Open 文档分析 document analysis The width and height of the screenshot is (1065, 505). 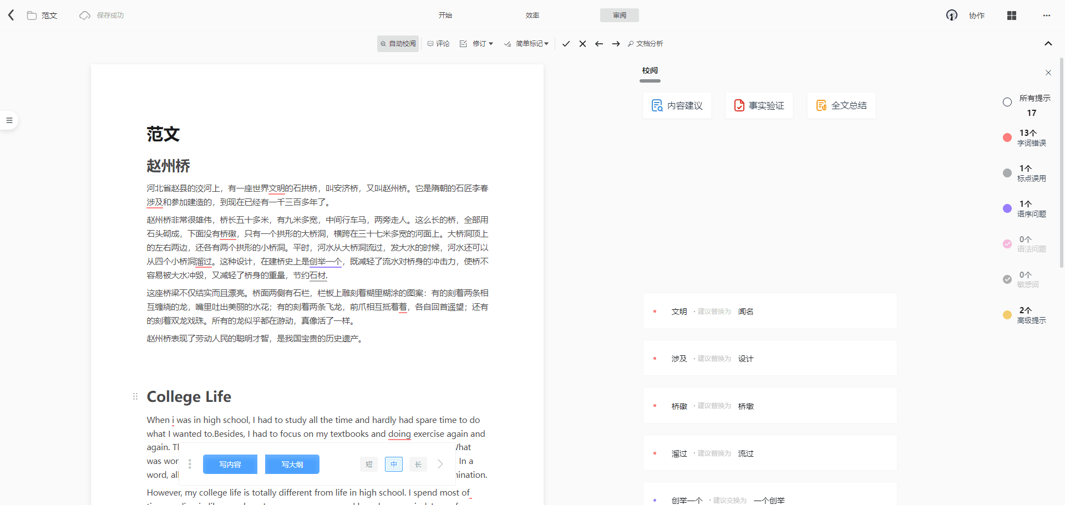(645, 44)
